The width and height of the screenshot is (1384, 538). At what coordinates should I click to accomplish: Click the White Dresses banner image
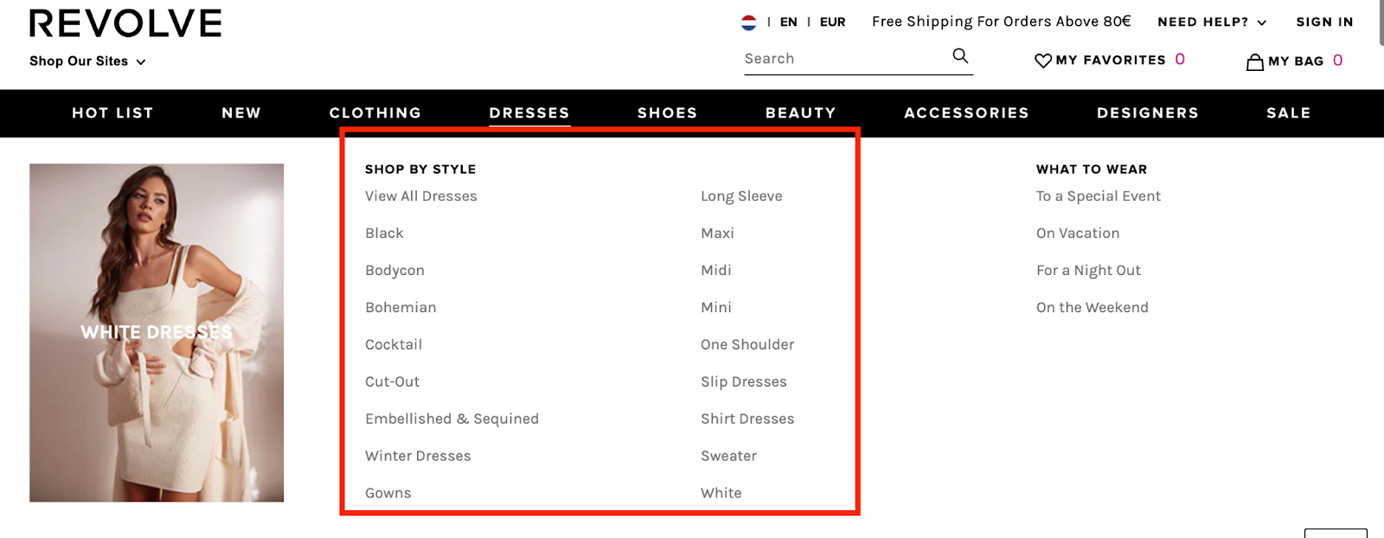point(157,332)
